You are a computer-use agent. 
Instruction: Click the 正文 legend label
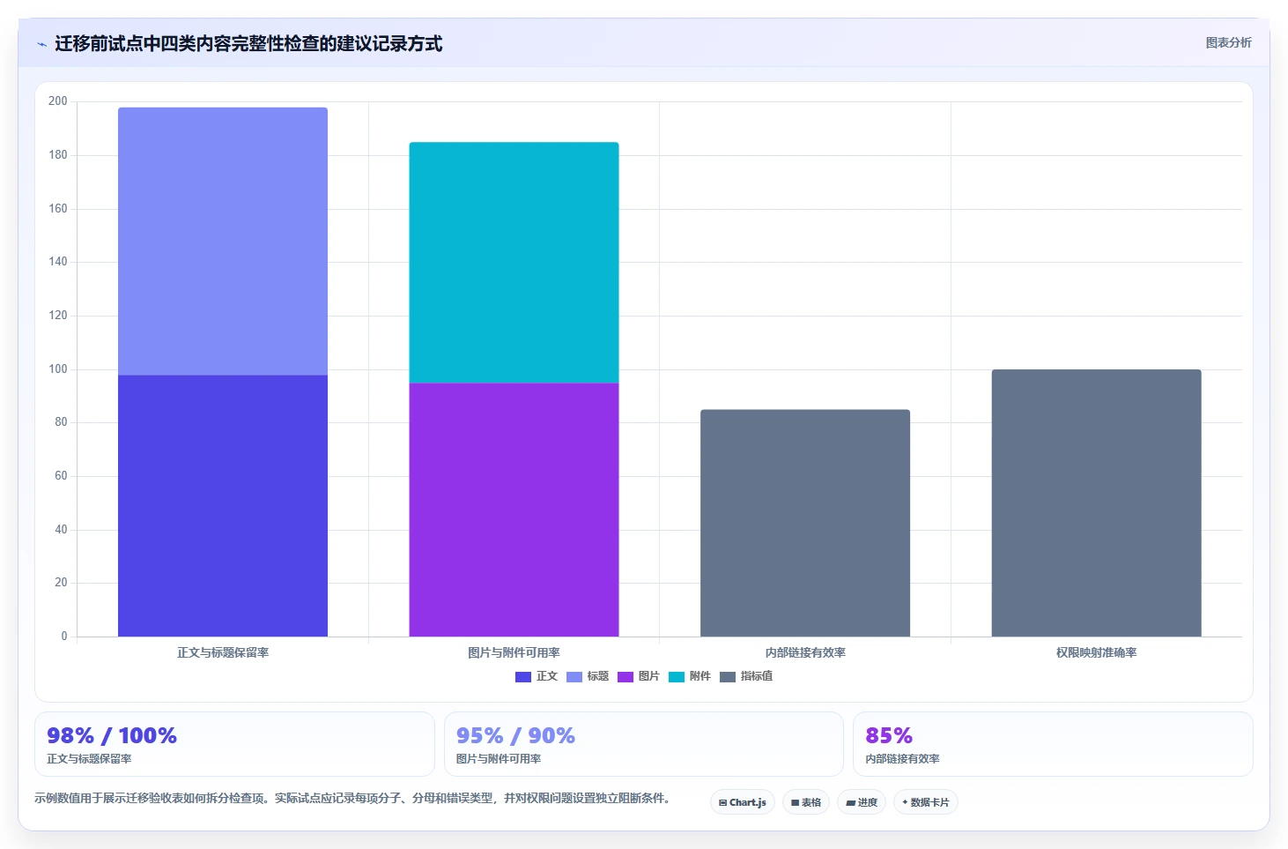tap(547, 676)
